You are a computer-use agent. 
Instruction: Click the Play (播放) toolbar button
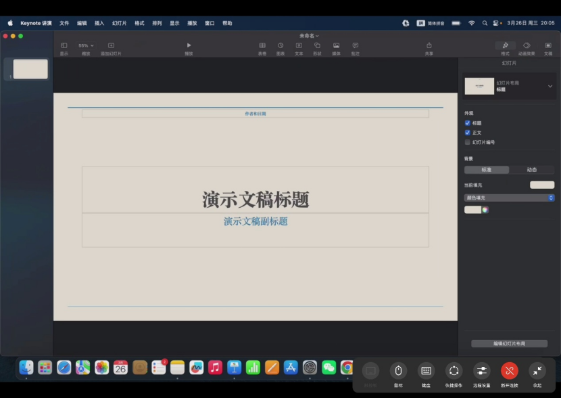[x=189, y=46]
